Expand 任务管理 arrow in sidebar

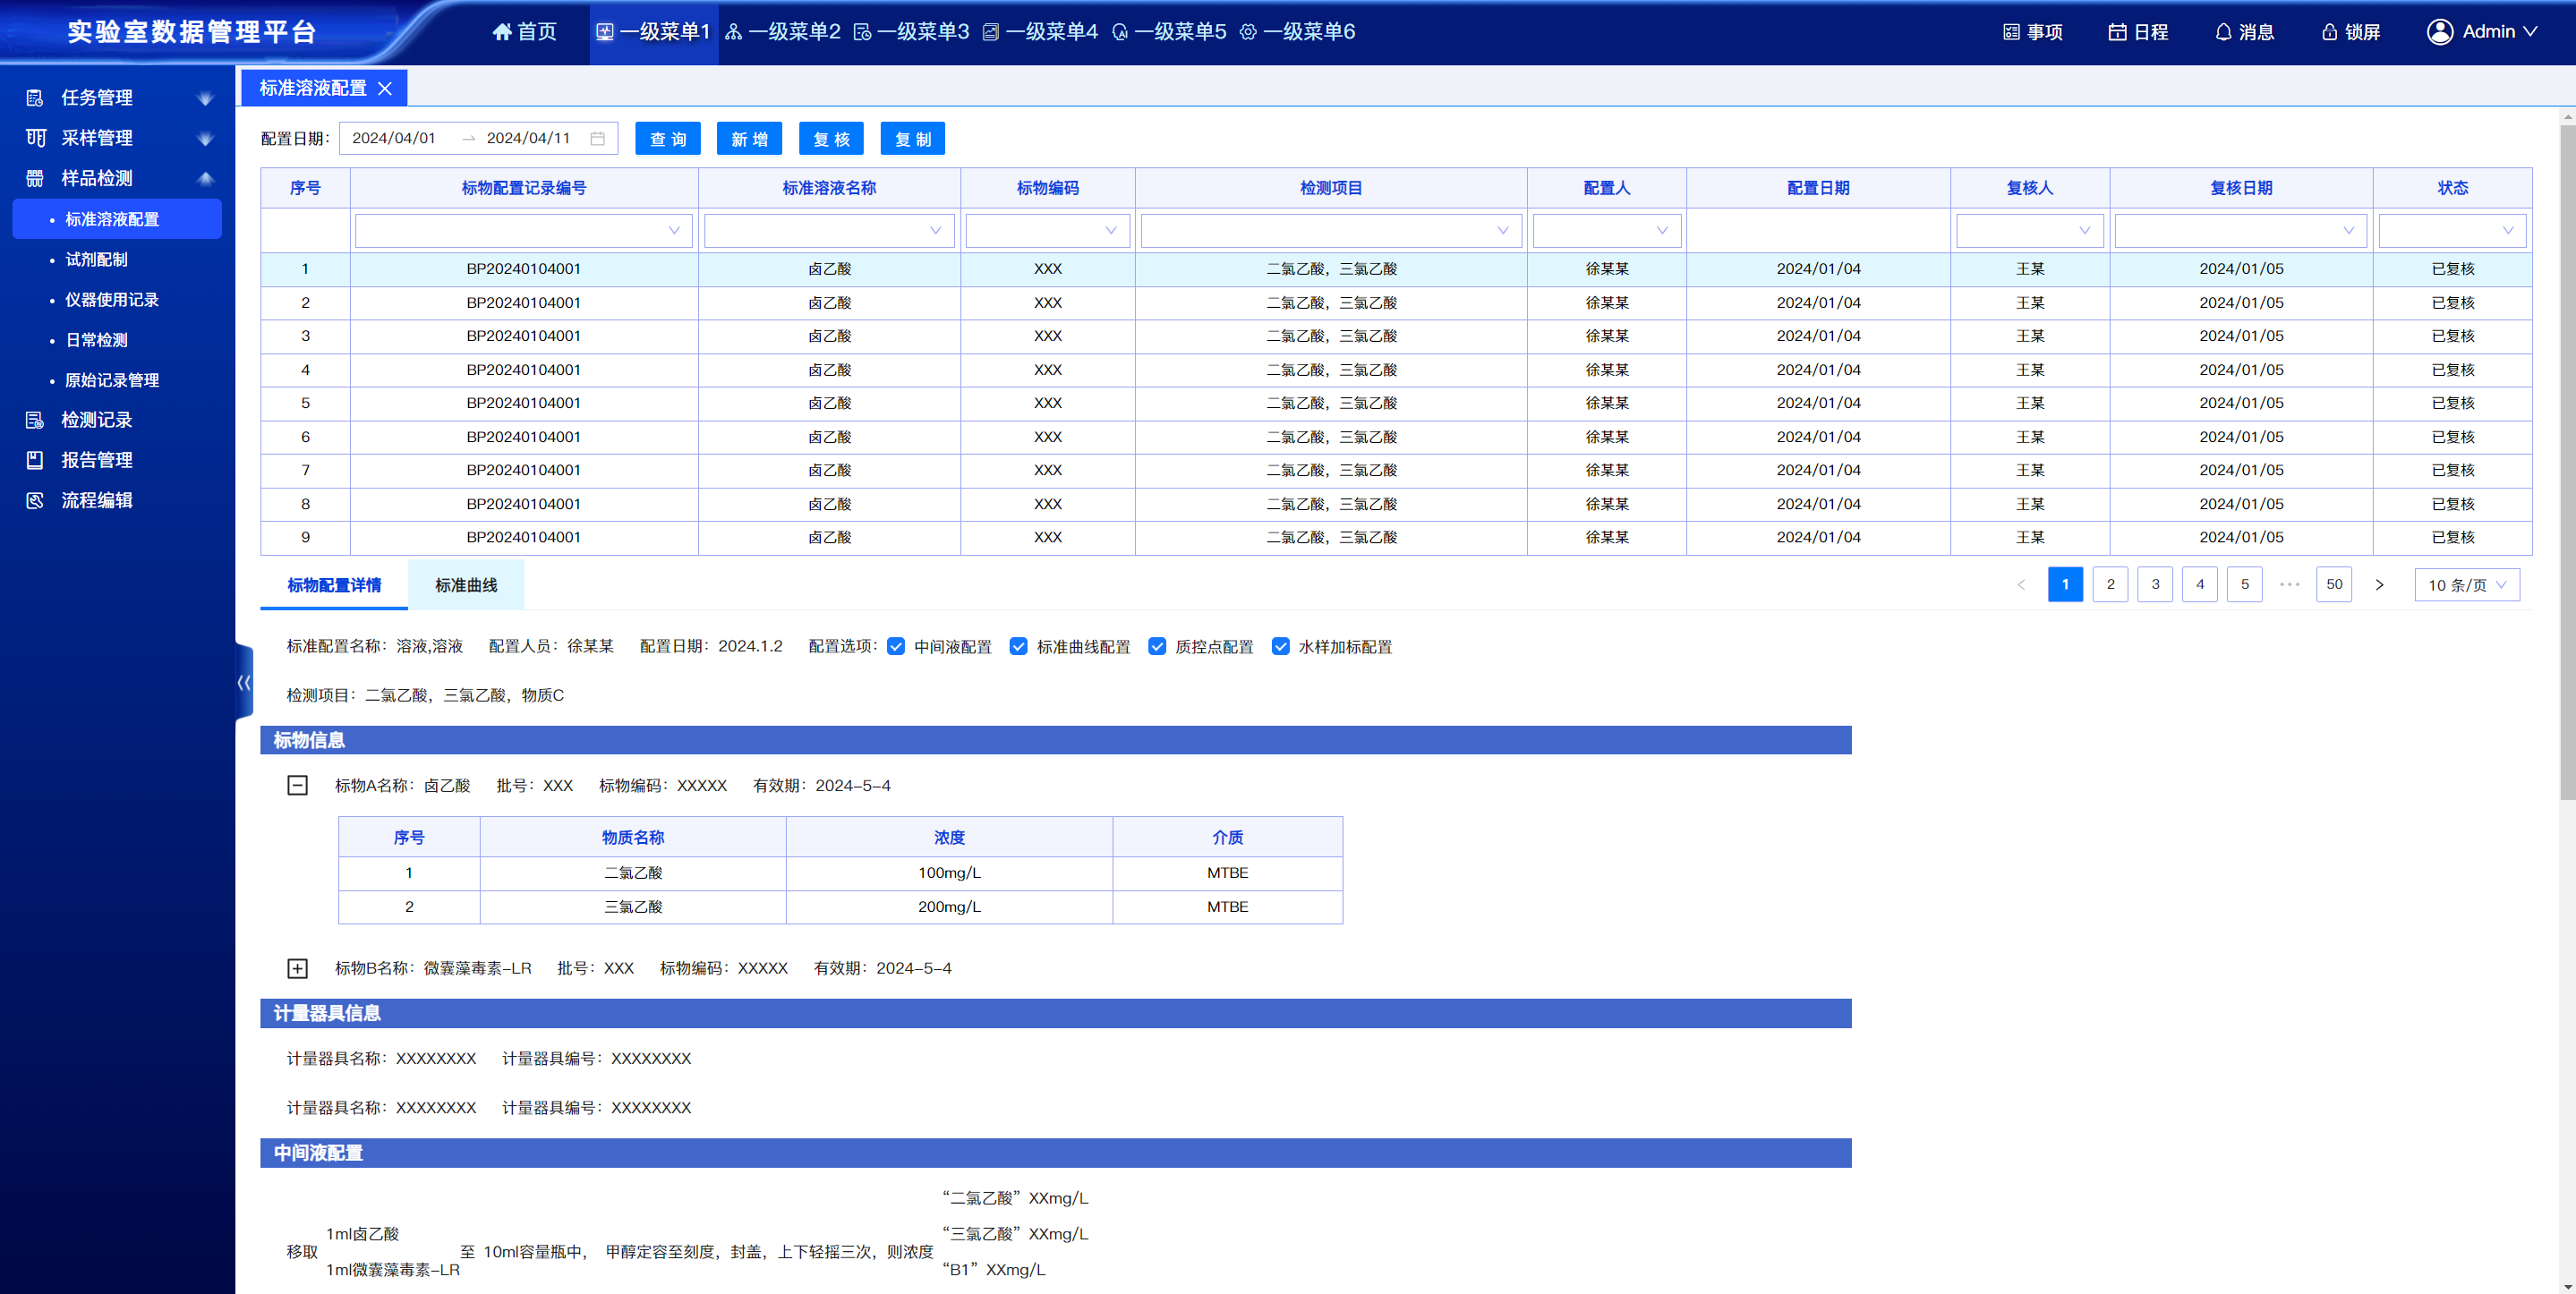[x=205, y=98]
